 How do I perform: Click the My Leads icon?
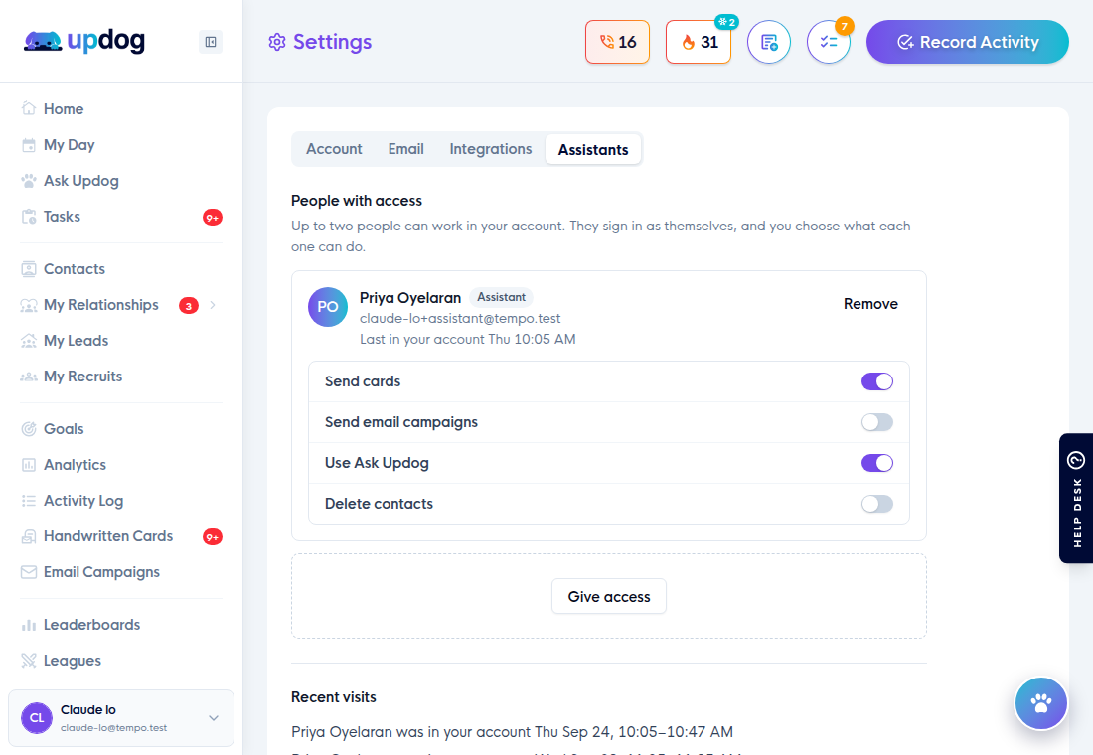(x=29, y=340)
